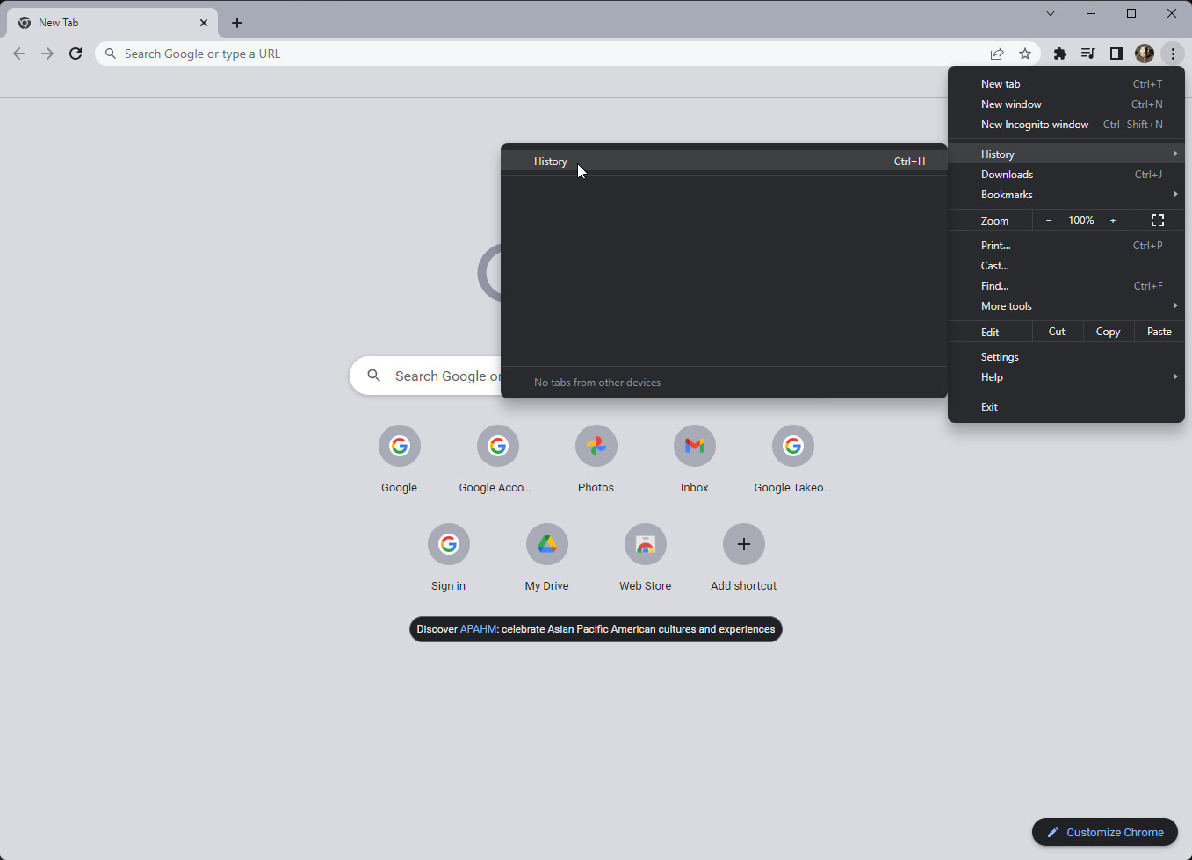Toggle fullscreen mode in Zoom row

point(1157,220)
